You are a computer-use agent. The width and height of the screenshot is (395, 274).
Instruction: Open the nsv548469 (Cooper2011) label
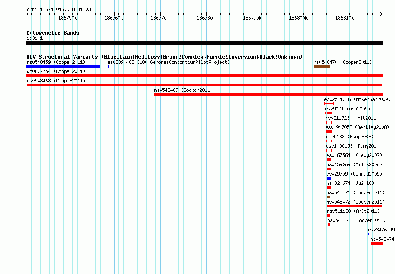(183, 90)
